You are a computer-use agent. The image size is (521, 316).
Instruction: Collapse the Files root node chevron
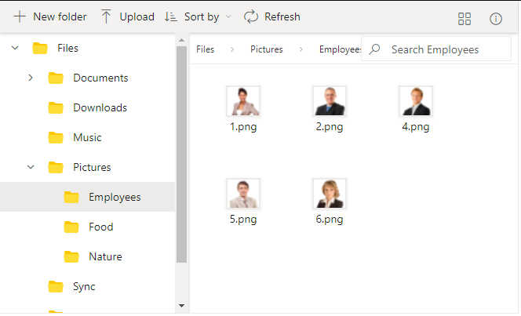point(15,48)
